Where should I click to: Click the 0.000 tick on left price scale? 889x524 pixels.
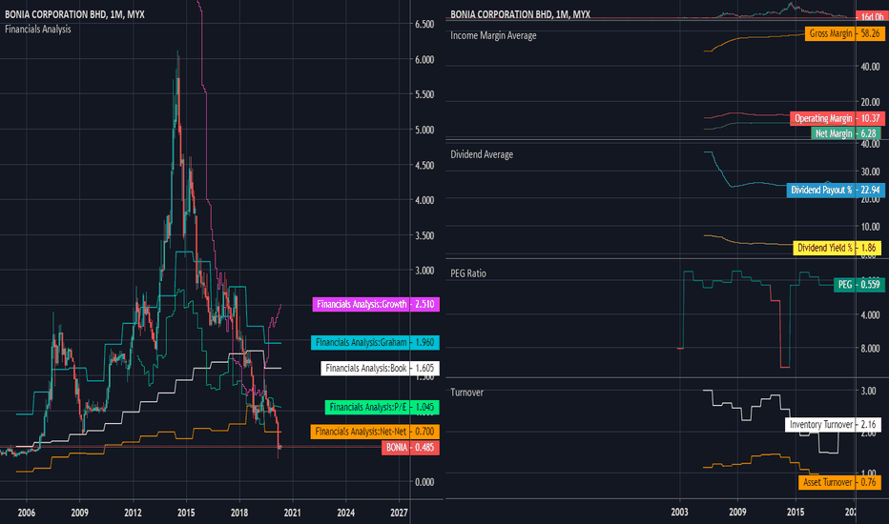tap(424, 482)
